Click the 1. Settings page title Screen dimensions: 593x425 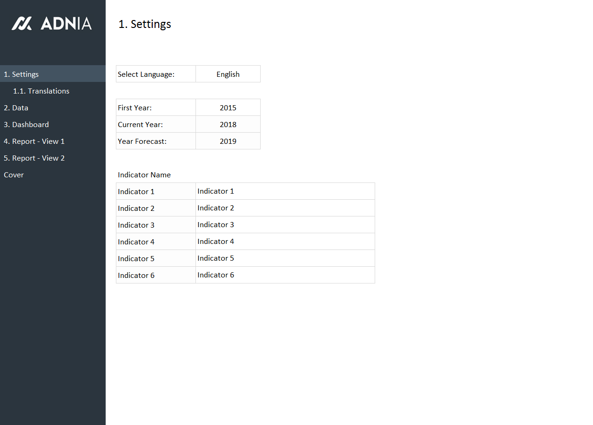145,24
